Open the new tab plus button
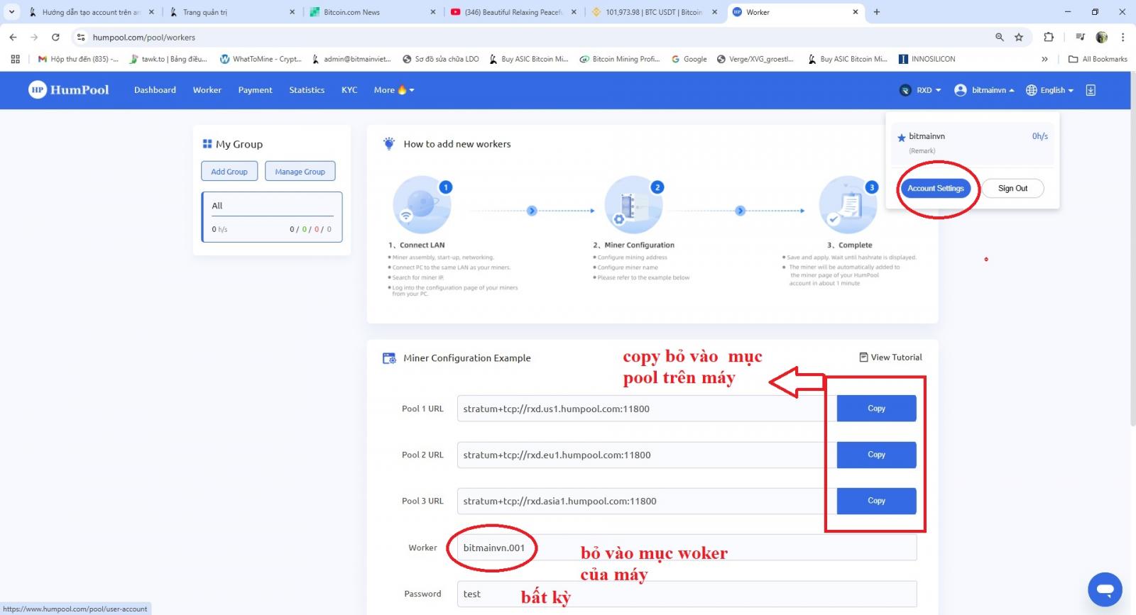The width and height of the screenshot is (1136, 615). 877,12
